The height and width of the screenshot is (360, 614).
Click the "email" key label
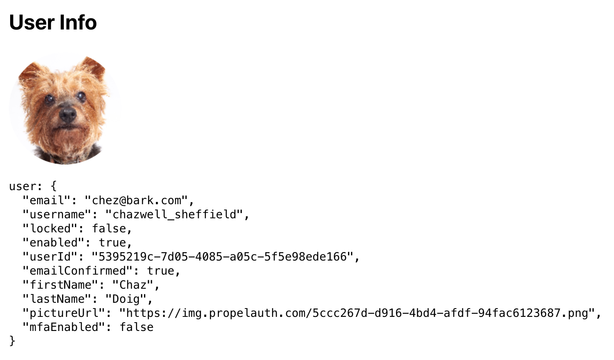(x=47, y=201)
